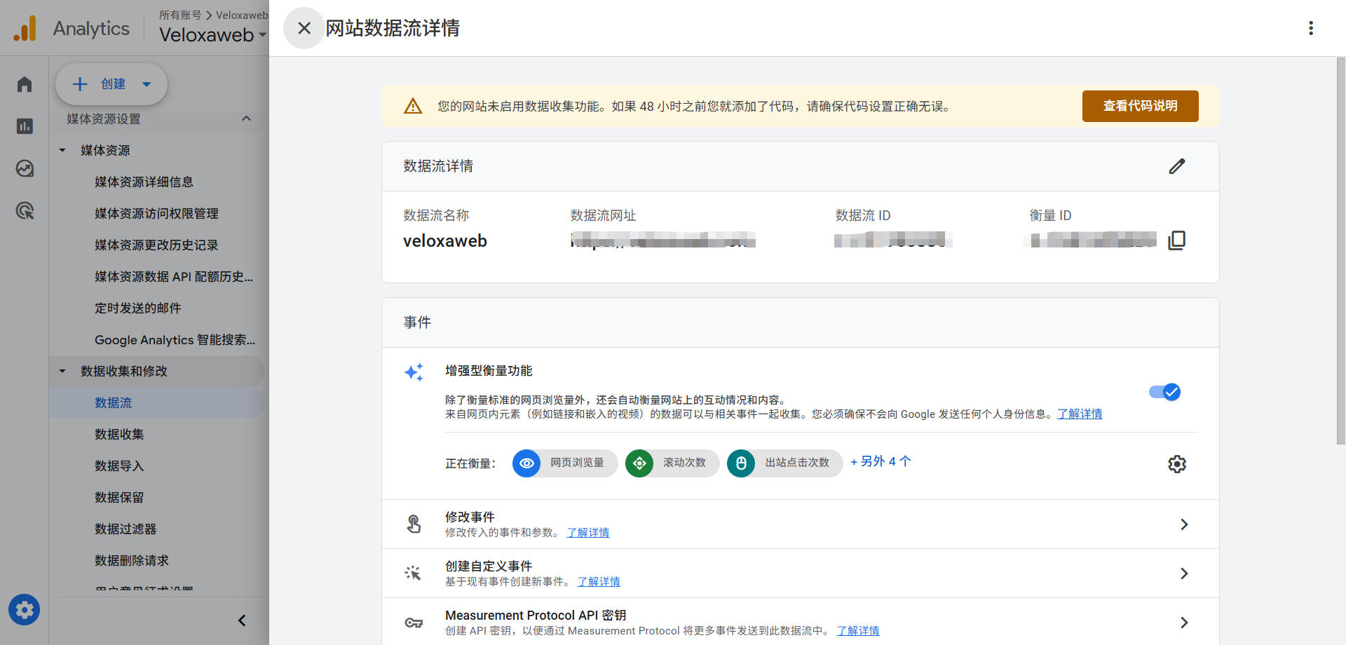This screenshot has width=1346, height=645.
Task: Open the Explore compass icon in the sidebar
Action: (x=24, y=168)
